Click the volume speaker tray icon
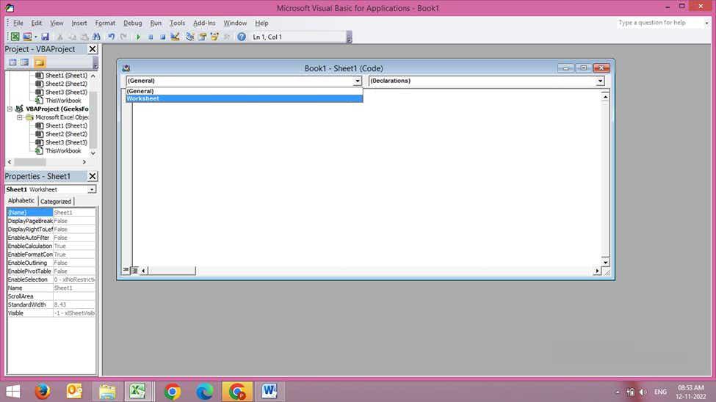 (x=643, y=392)
